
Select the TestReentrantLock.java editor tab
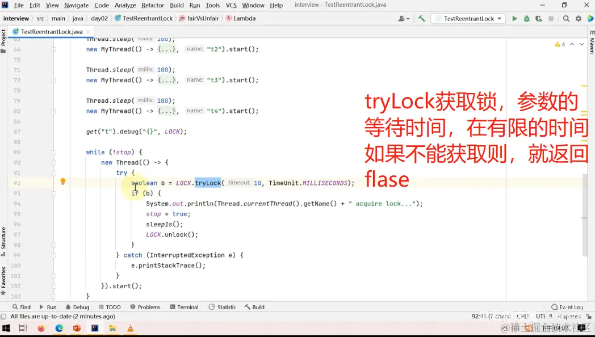52,31
